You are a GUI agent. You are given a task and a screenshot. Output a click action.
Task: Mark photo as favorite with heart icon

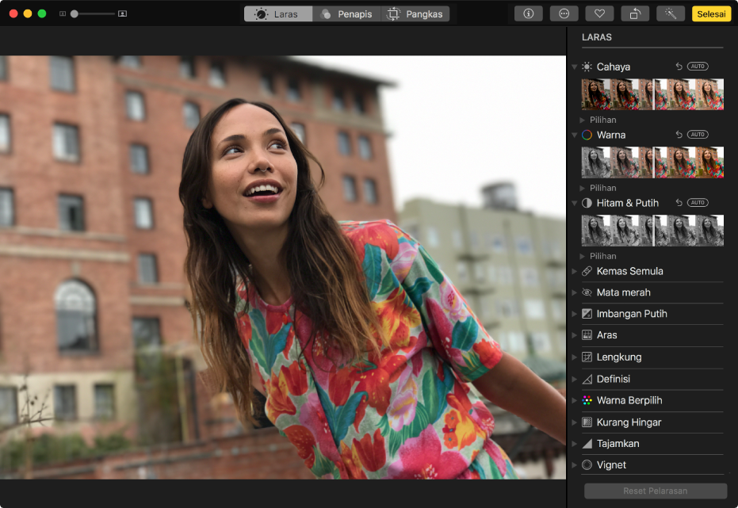[599, 13]
